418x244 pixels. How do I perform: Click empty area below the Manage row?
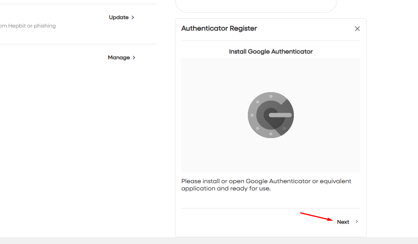coord(77,134)
